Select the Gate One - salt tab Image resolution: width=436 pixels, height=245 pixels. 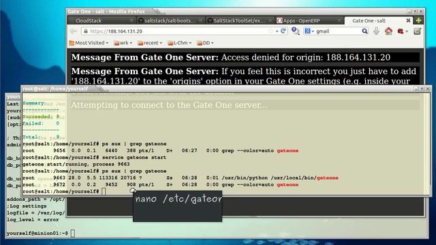pos(379,20)
